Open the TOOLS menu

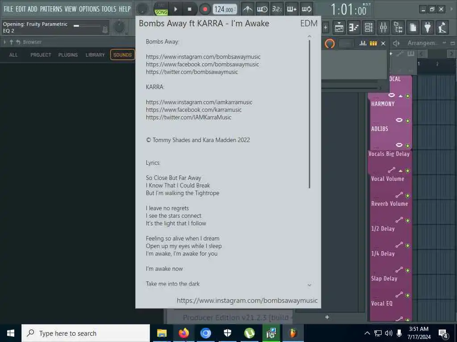[109, 9]
